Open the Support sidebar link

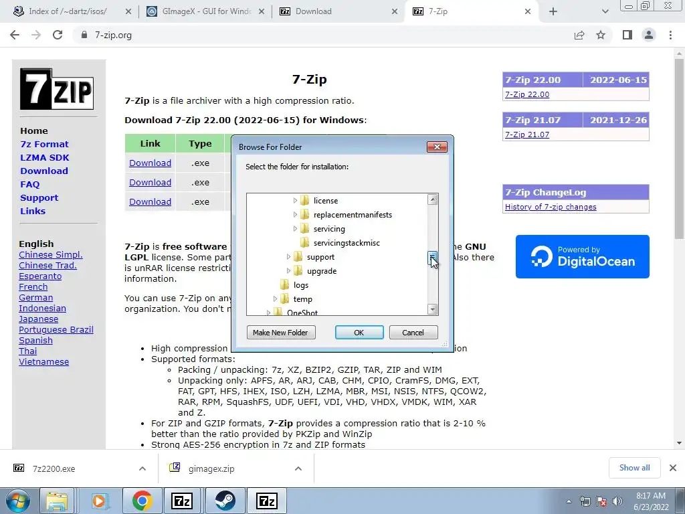(x=39, y=197)
